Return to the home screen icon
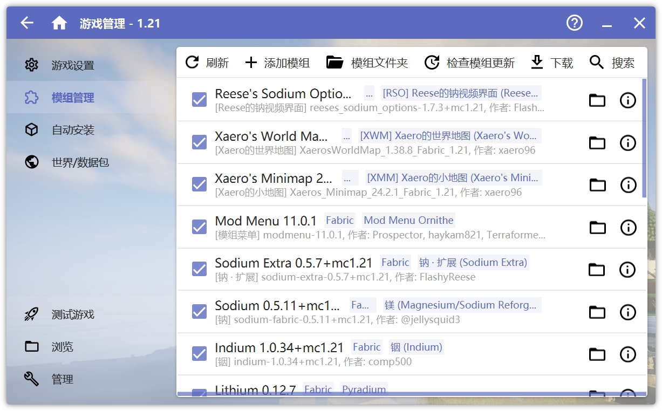 pyautogui.click(x=59, y=23)
